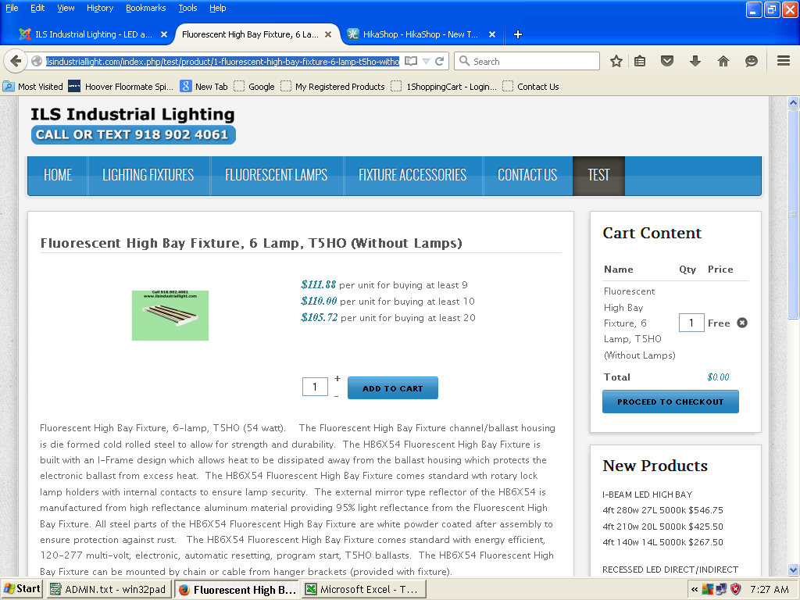This screenshot has height=600, width=800.
Task: Open the Most Visited bookmarks folder
Action: (x=33, y=87)
